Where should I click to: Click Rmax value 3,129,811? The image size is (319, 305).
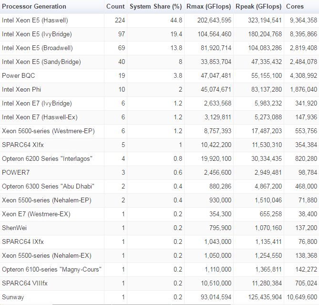(218, 117)
